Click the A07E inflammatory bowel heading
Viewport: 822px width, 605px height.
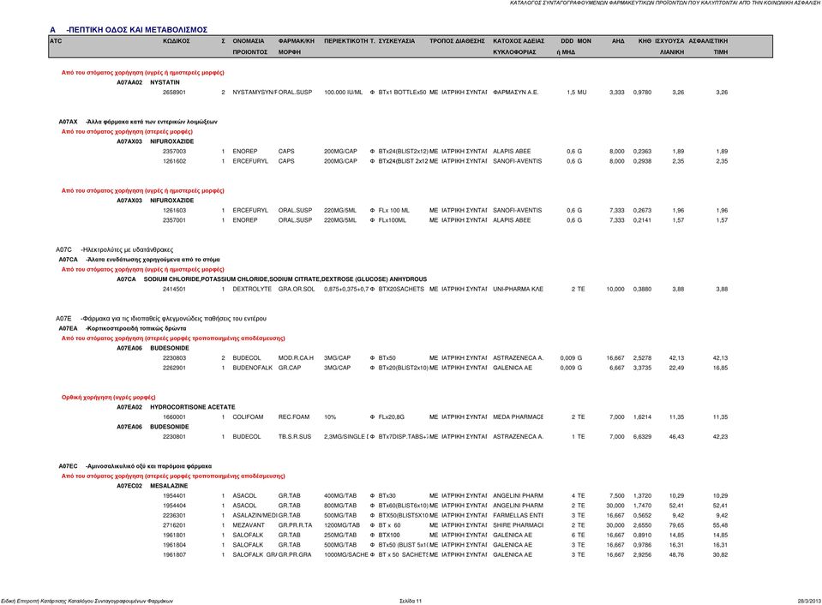click(x=161, y=318)
